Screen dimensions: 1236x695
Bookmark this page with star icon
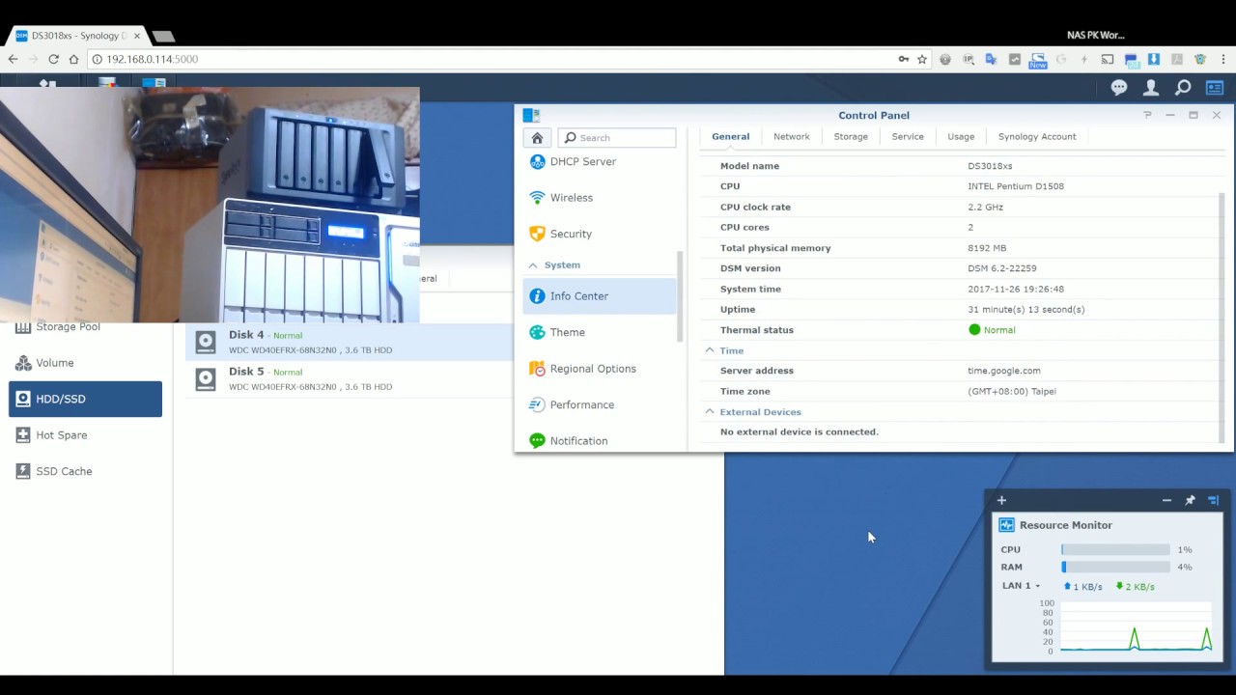(x=922, y=59)
